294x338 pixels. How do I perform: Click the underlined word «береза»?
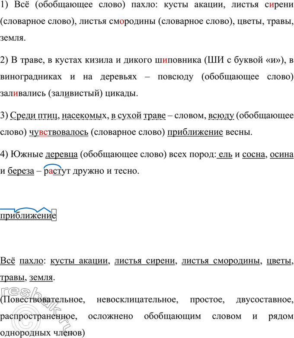tap(21, 171)
